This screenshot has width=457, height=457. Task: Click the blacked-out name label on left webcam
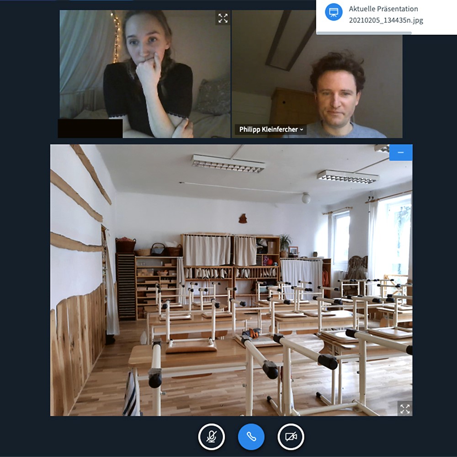[90, 128]
